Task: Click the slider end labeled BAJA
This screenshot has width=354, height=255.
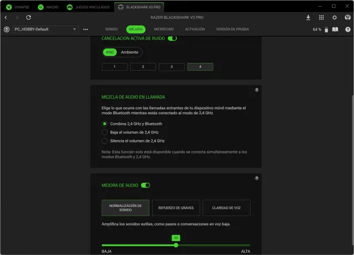Action: click(x=107, y=251)
